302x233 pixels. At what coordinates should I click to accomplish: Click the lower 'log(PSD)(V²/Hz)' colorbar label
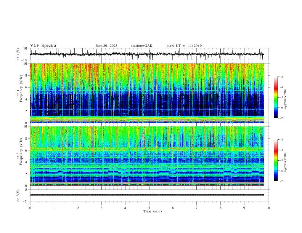pyautogui.click(x=286, y=162)
